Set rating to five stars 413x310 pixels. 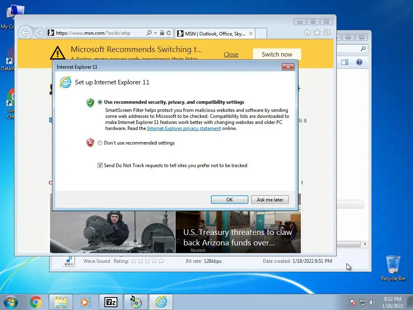tap(161, 261)
